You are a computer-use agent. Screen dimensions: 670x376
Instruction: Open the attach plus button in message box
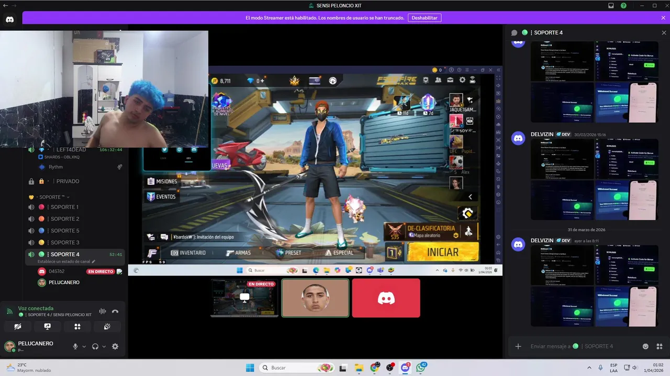518,346
